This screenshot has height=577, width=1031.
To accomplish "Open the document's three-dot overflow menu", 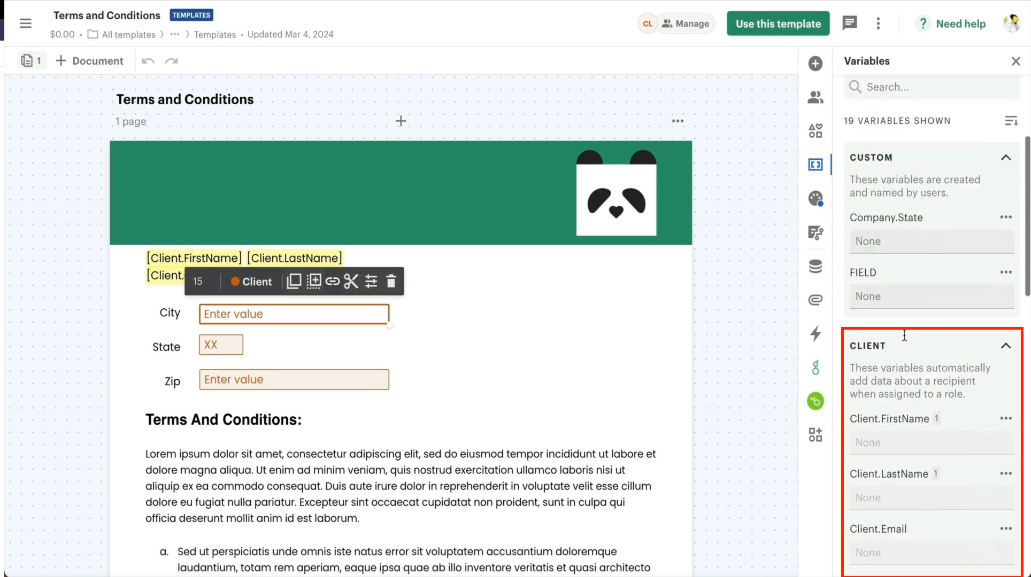I will [878, 23].
